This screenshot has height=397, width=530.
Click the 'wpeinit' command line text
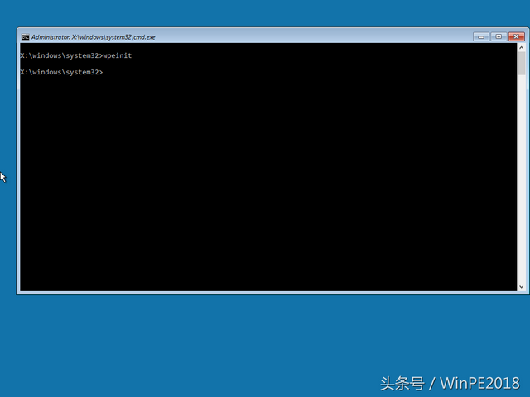pyautogui.click(x=118, y=55)
